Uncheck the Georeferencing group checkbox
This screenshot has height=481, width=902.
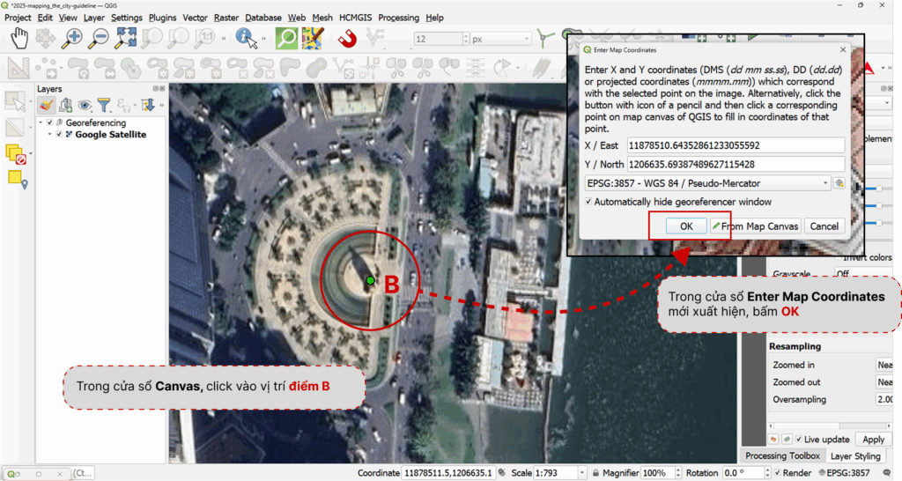click(x=49, y=122)
